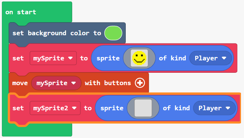Viewport: 244px width, 138px height.
Task: Click the arrow beside Player in highlighted block
Action: pos(228,108)
